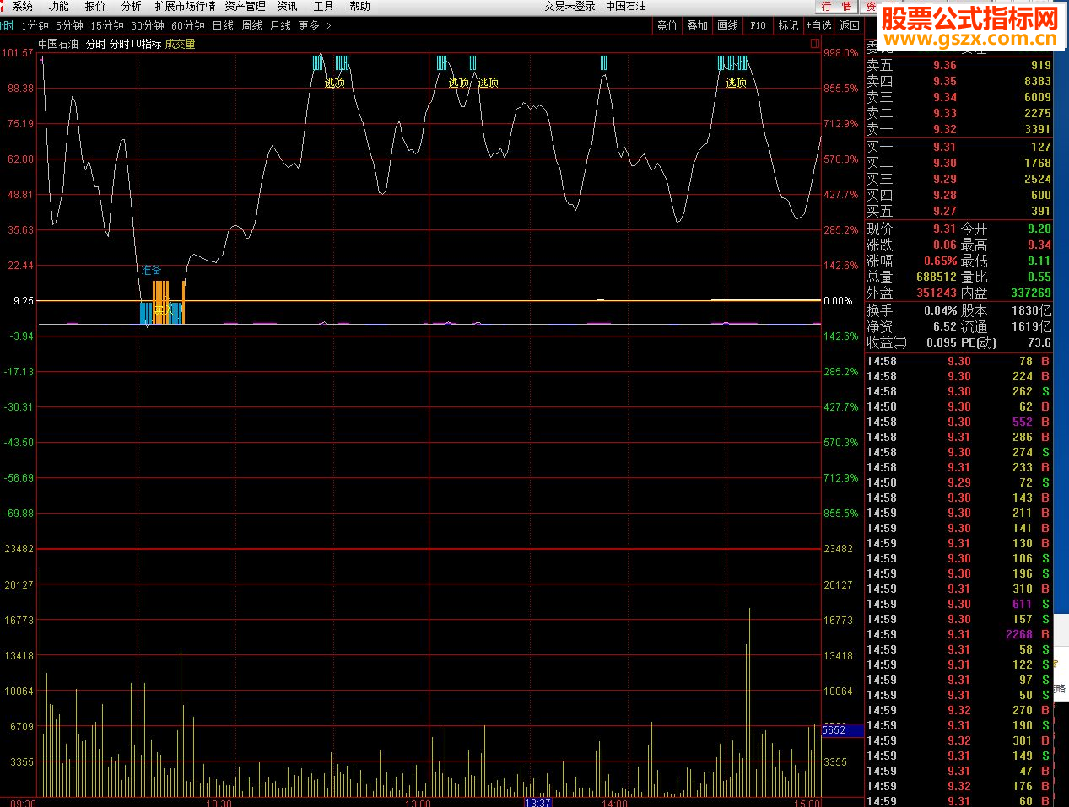Click the 总量 value 688512
The height and width of the screenshot is (807, 1069).
[x=937, y=277]
